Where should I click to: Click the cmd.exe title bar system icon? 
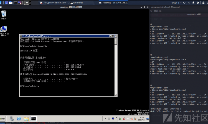(21, 36)
